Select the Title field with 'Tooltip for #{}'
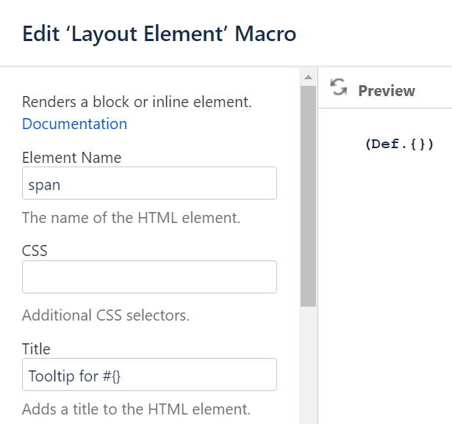Screen dimensions: 452x424 click(149, 375)
